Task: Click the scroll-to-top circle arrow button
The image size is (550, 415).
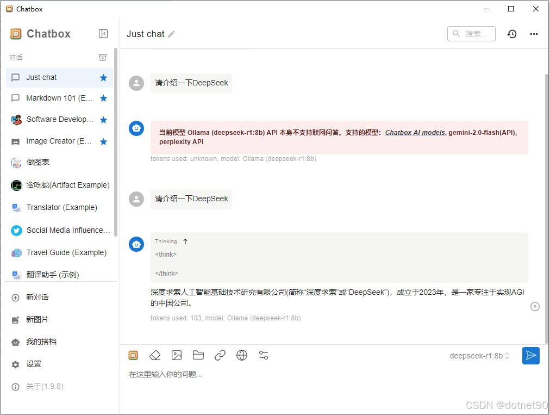Action: point(535,307)
